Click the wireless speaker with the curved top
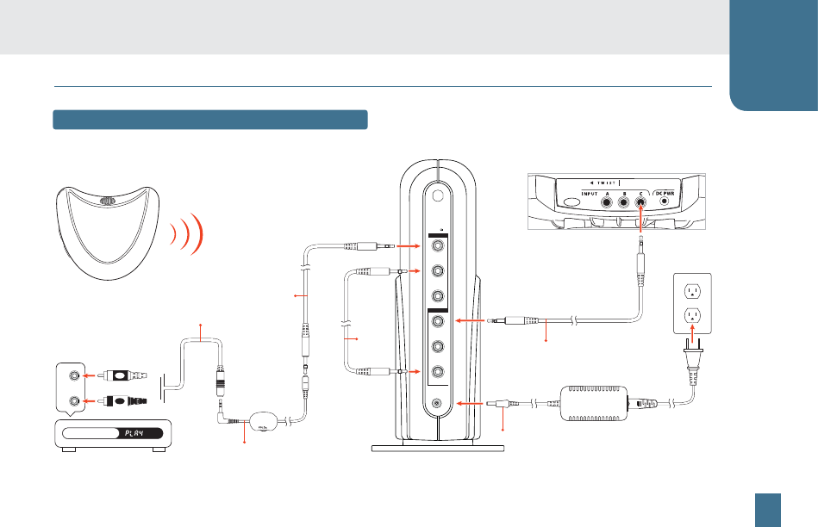Image resolution: width=818 pixels, height=527 pixels. point(108,232)
